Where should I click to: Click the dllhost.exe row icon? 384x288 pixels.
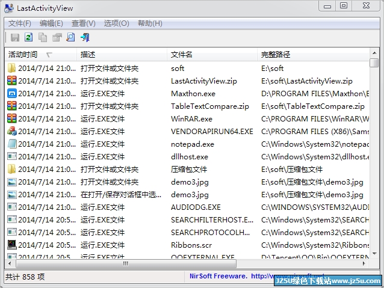point(12,156)
